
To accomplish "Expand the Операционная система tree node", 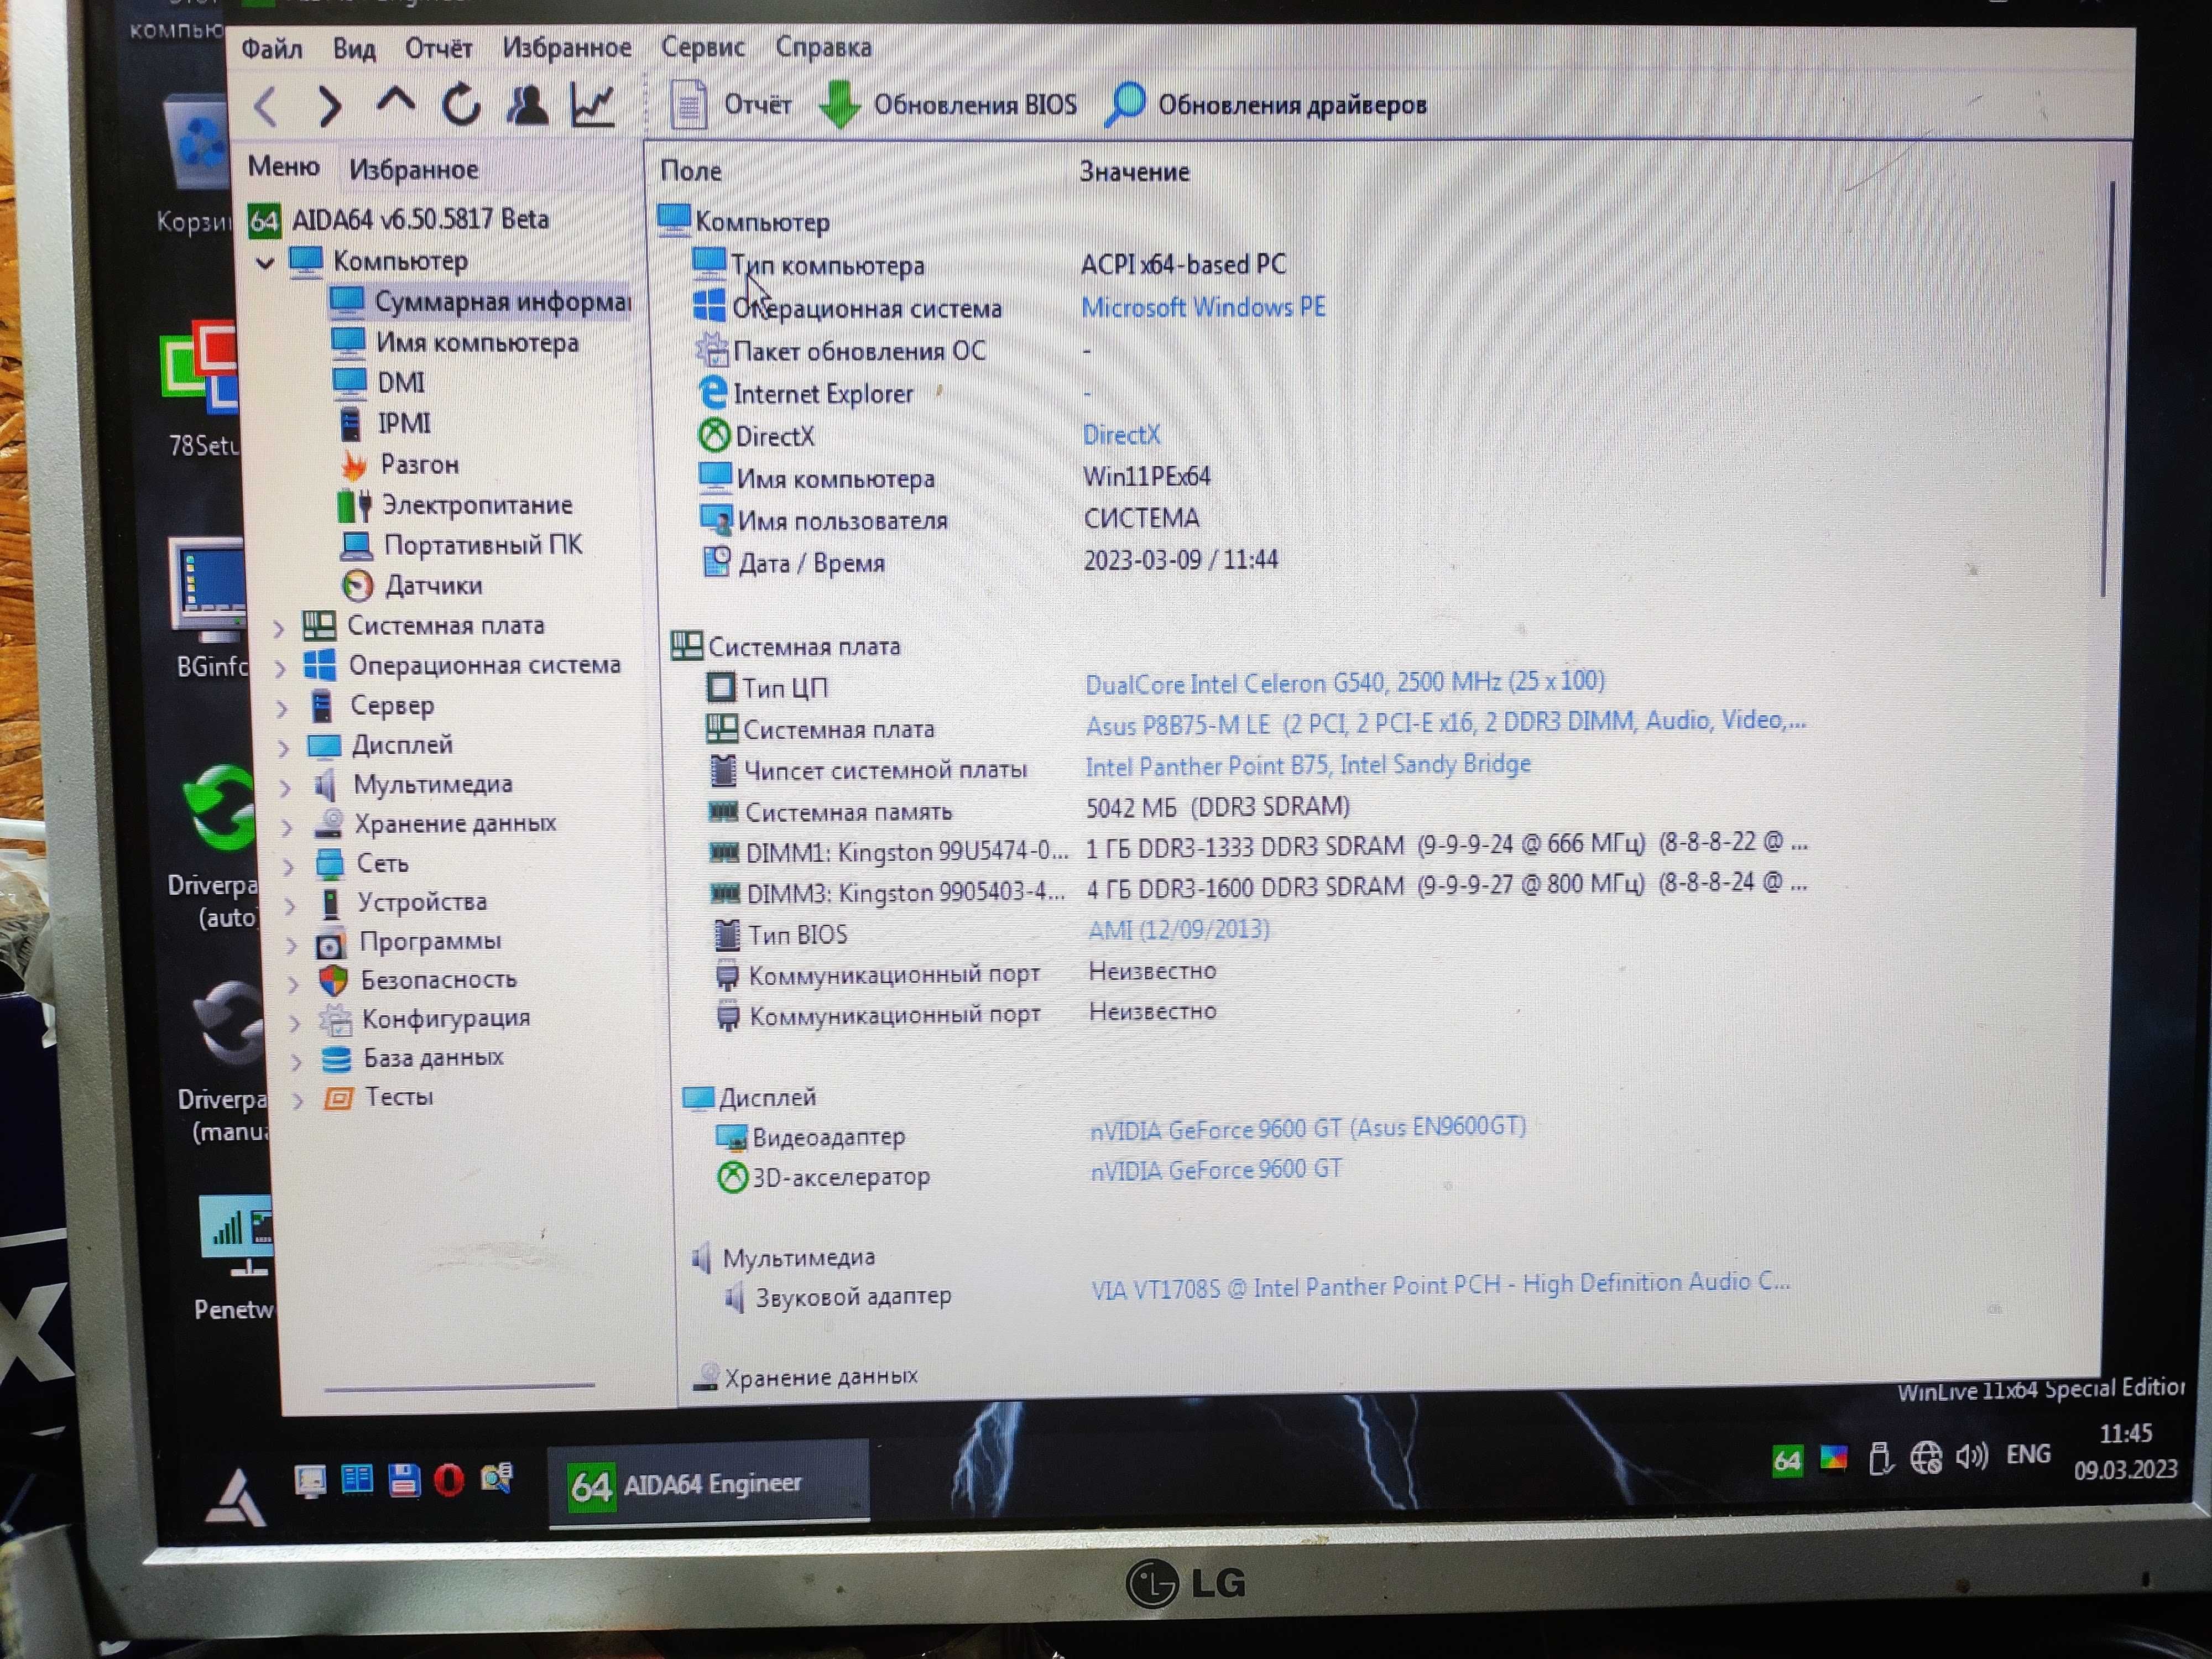I will (281, 668).
